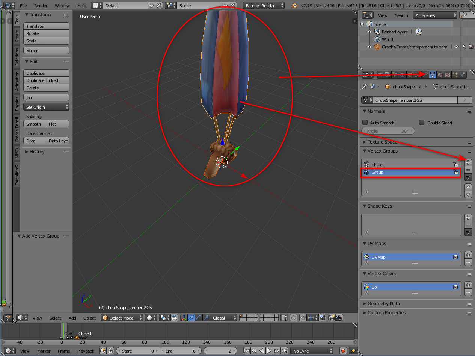Click the Translate button
Screen dimensions: 475x356
tap(46, 26)
